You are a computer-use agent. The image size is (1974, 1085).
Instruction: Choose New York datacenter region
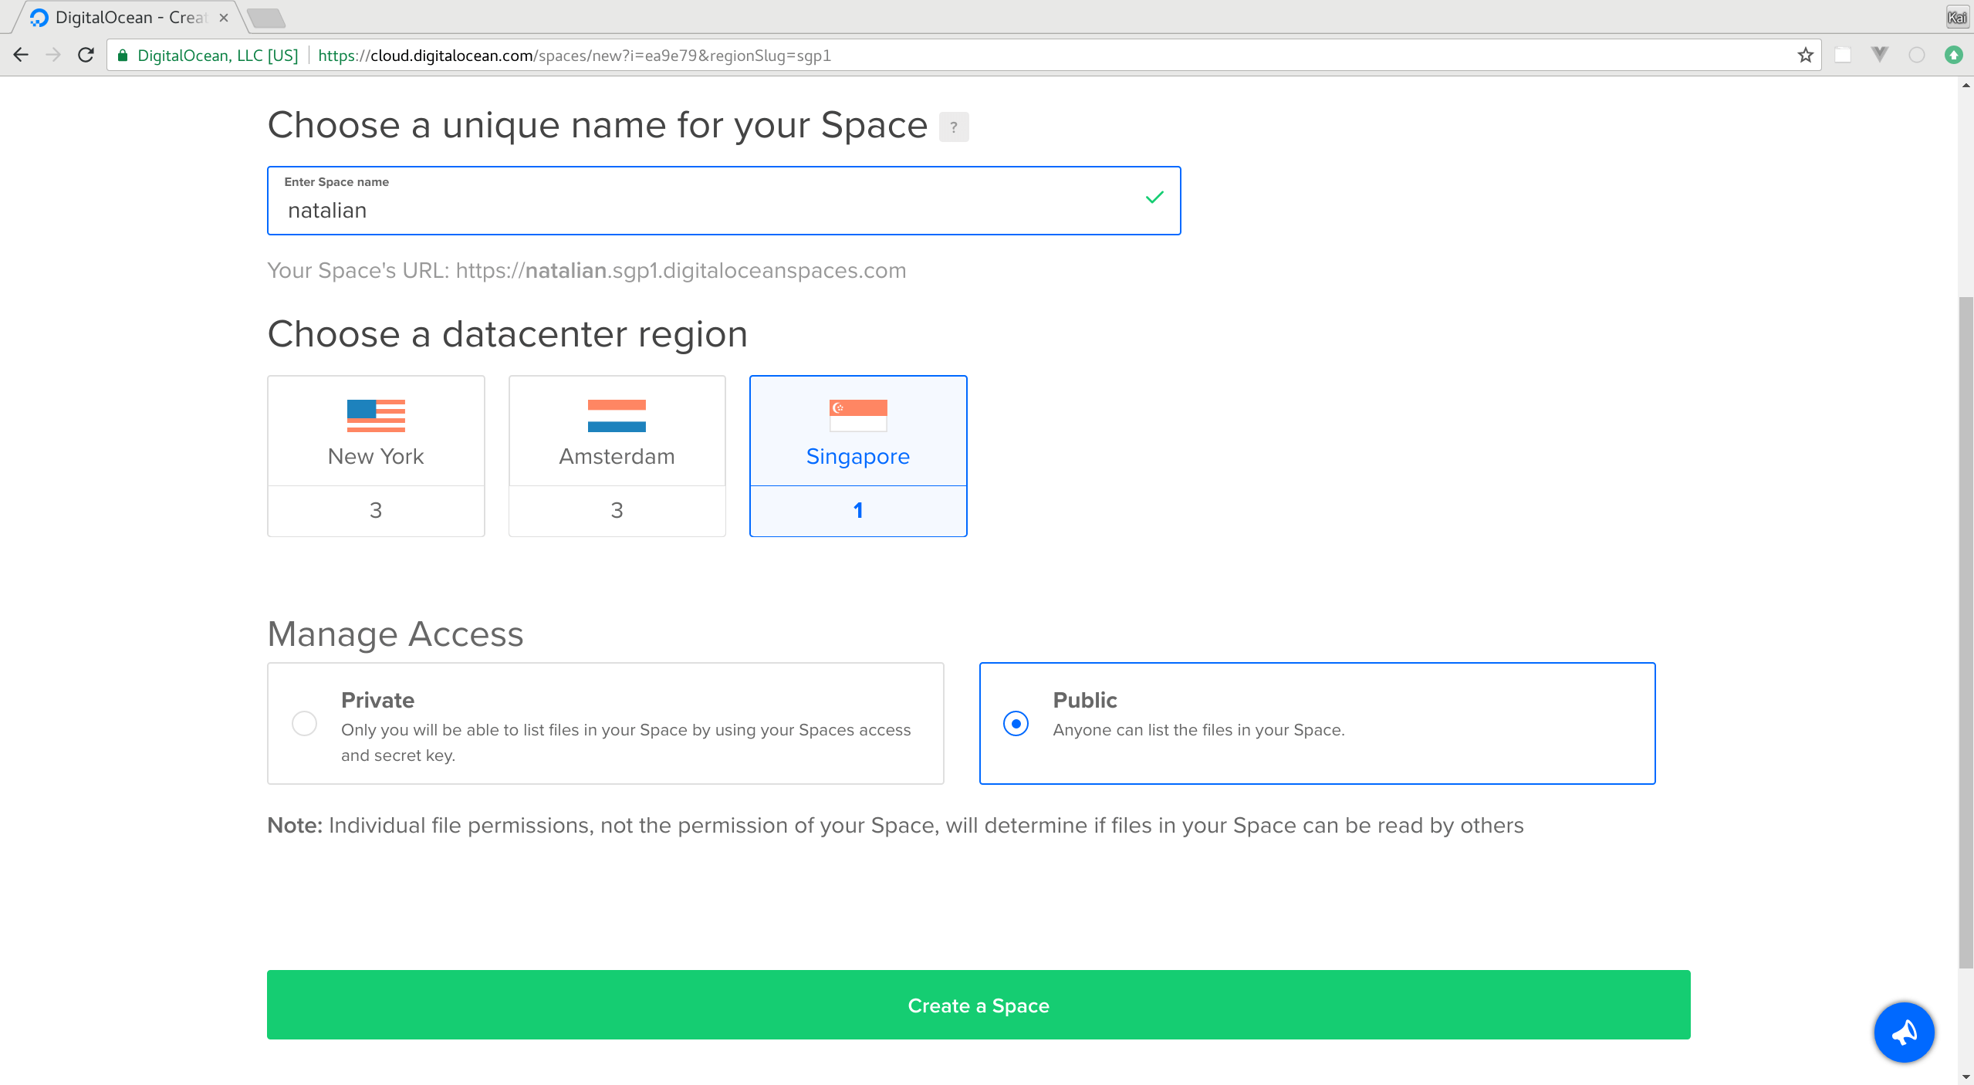click(x=376, y=431)
